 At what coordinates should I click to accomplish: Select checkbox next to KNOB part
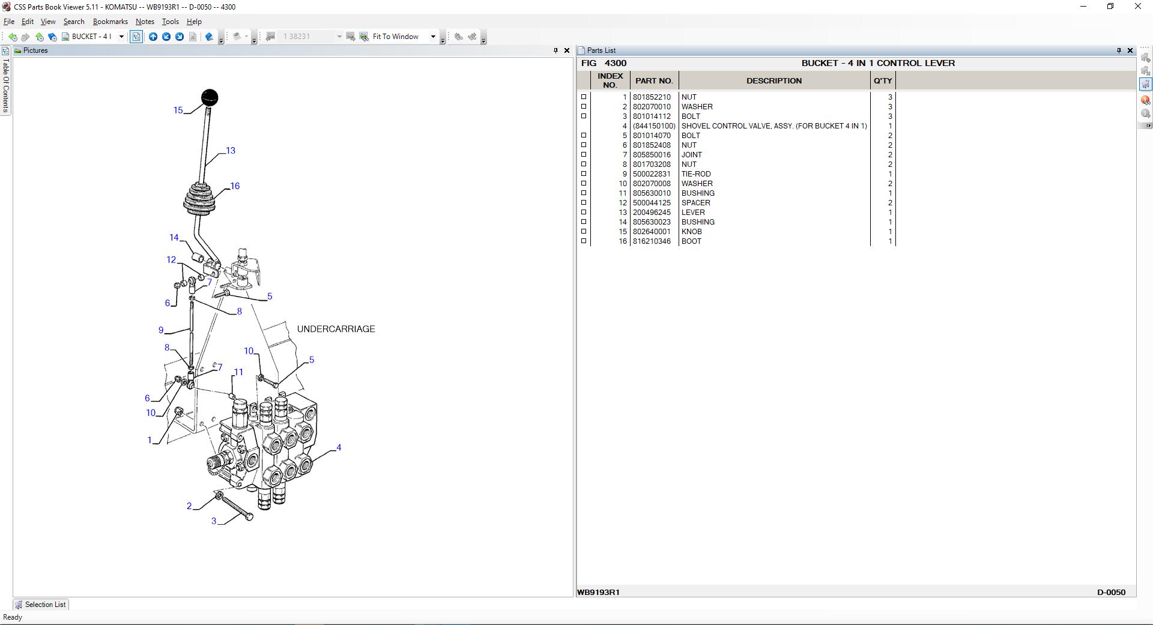(x=584, y=232)
